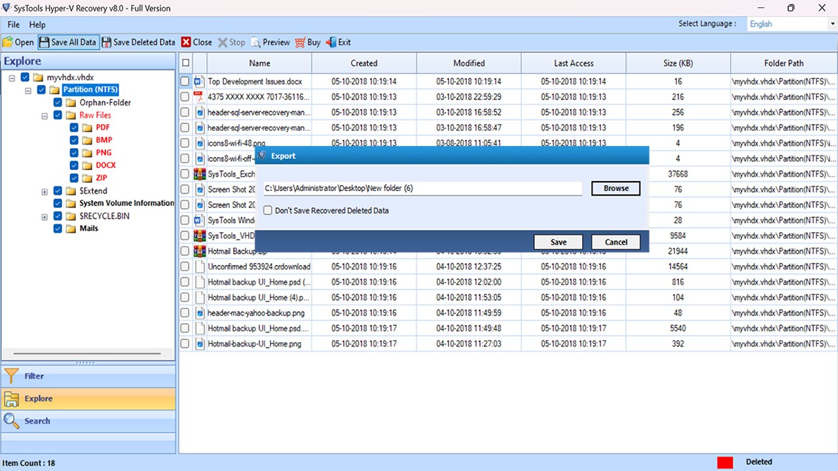
Task: Collapse the Raw Files node
Action: click(45, 116)
